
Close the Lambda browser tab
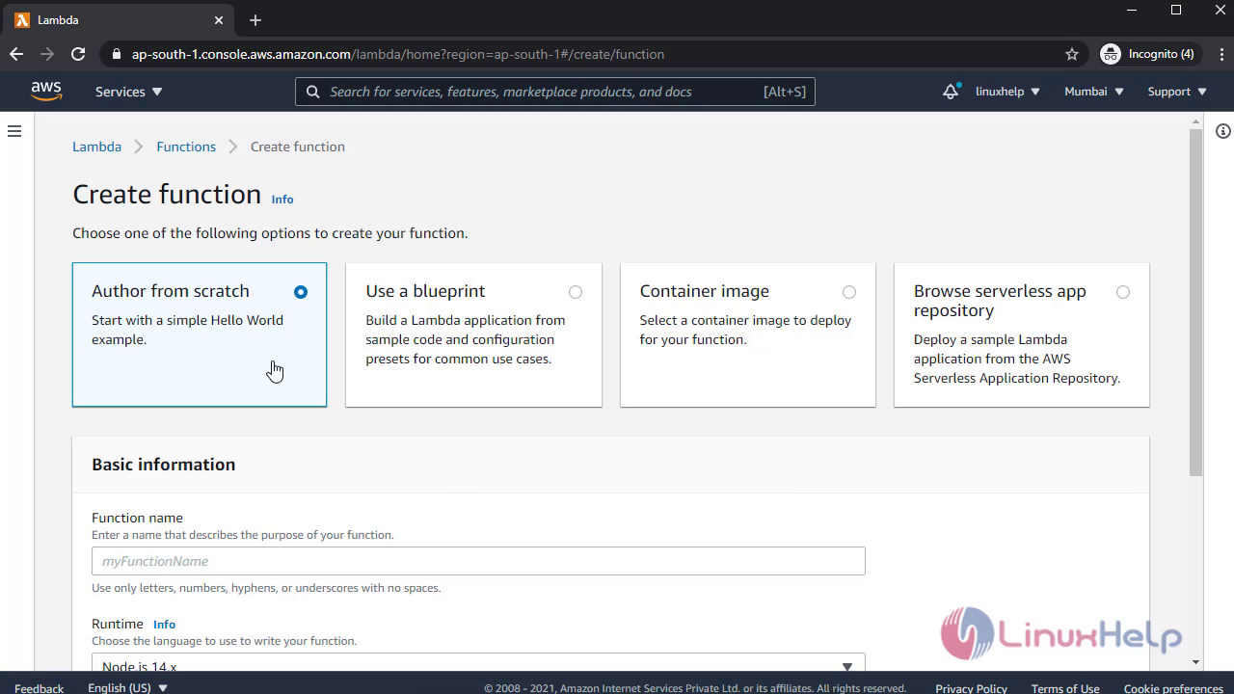[219, 20]
